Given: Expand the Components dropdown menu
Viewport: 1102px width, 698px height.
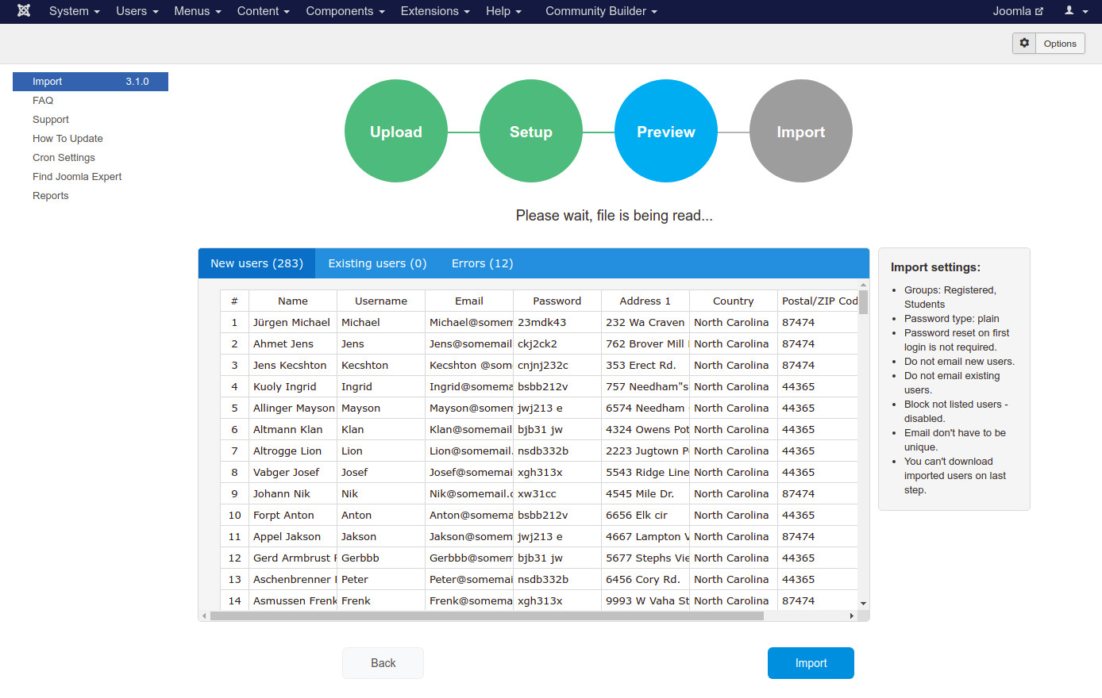Looking at the screenshot, I should click(345, 11).
